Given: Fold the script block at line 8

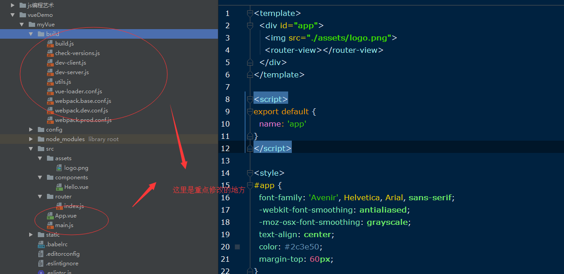Looking at the screenshot, I should (250, 99).
